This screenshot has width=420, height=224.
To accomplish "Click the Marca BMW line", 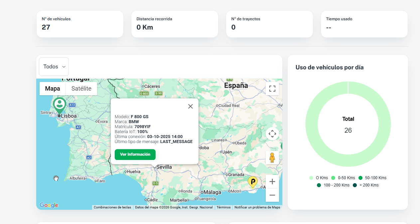I will [x=127, y=122].
